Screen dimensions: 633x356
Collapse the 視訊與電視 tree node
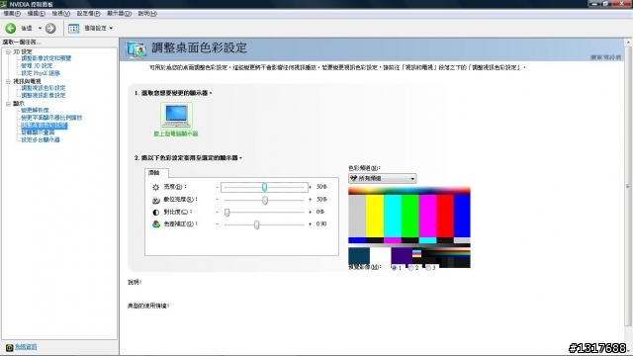pos(8,81)
